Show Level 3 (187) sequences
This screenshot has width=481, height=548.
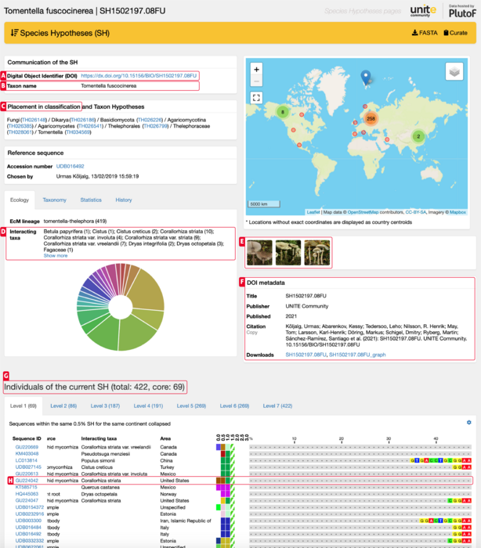tap(103, 406)
